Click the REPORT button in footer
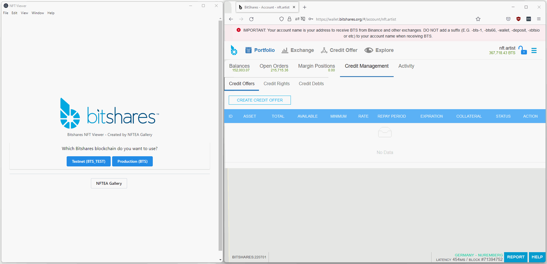Image resolution: width=547 pixels, height=264 pixels. pos(516,257)
